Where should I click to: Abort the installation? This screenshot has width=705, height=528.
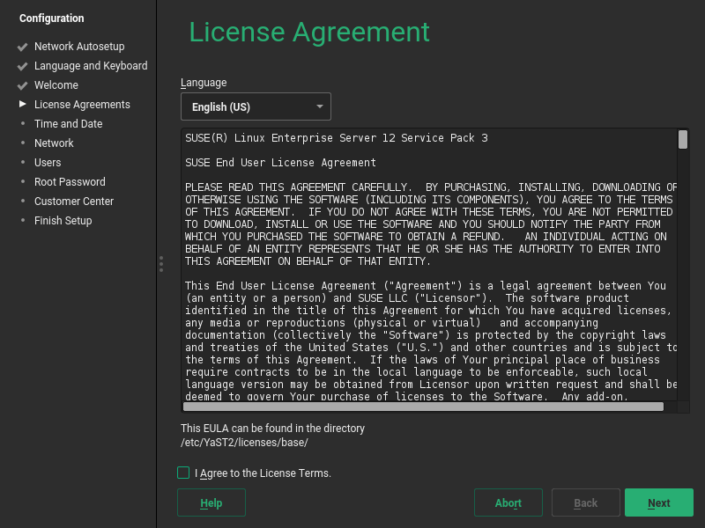tap(508, 502)
